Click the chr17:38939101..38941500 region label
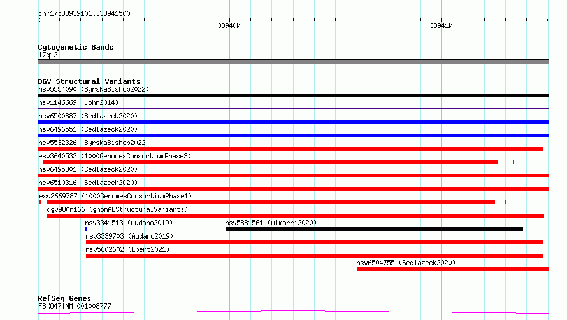Screen dimensions: 567x320 pyautogui.click(x=84, y=14)
